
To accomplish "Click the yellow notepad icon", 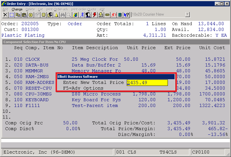I will click(43, 15).
